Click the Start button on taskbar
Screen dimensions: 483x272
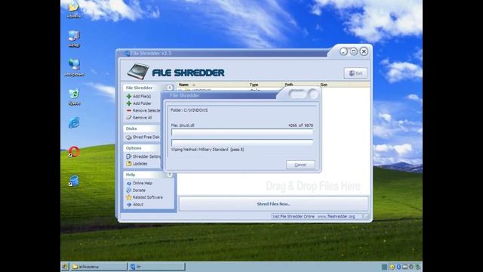pos(65,267)
